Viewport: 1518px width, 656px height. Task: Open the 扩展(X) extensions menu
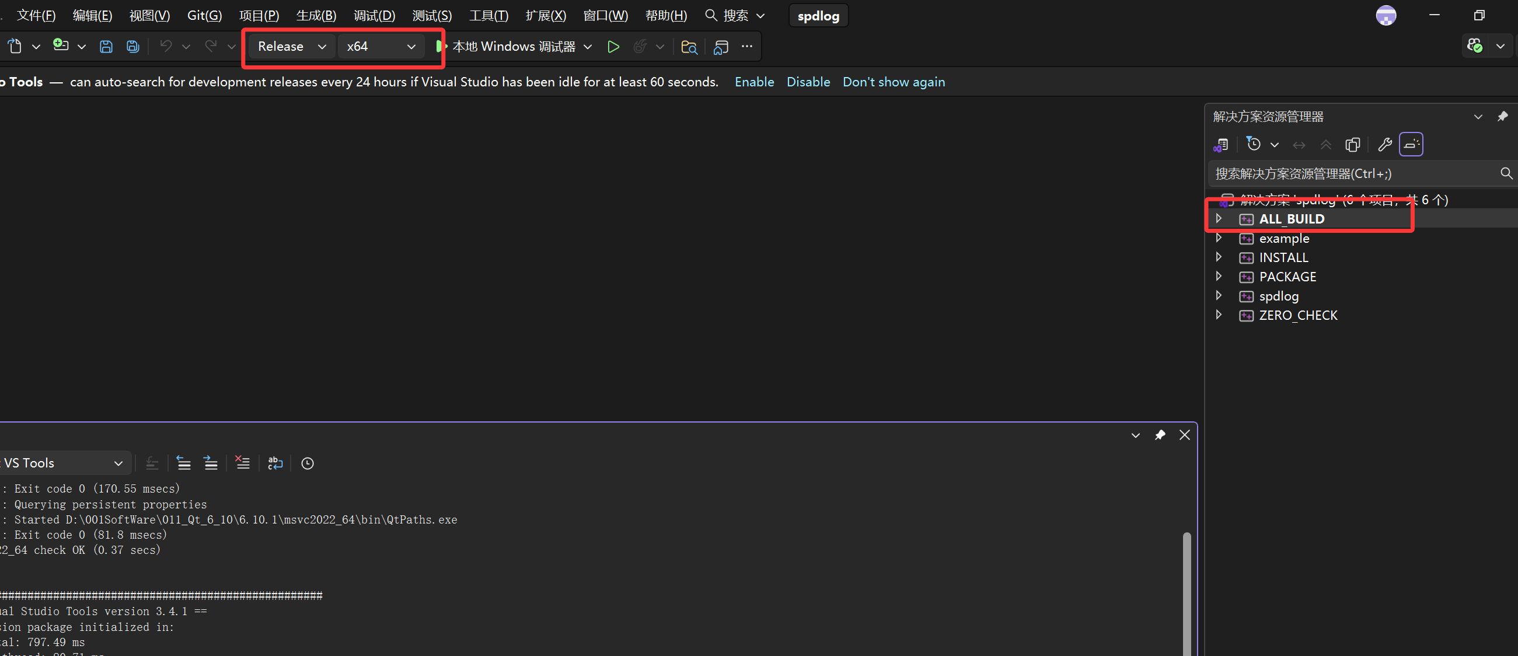546,15
